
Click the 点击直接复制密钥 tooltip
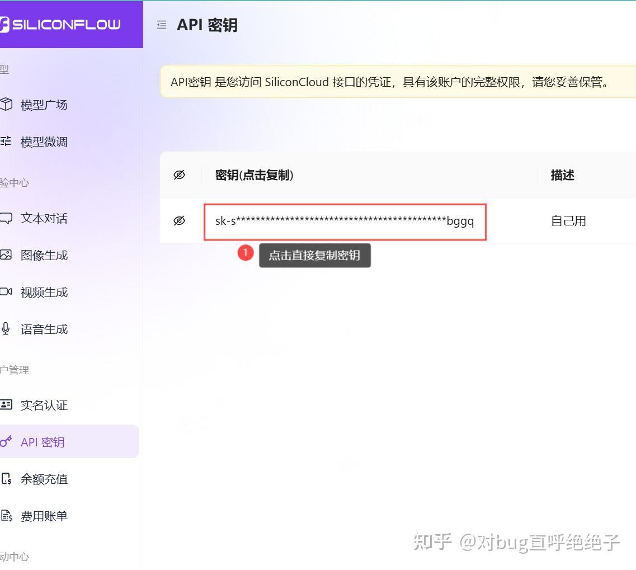(315, 255)
